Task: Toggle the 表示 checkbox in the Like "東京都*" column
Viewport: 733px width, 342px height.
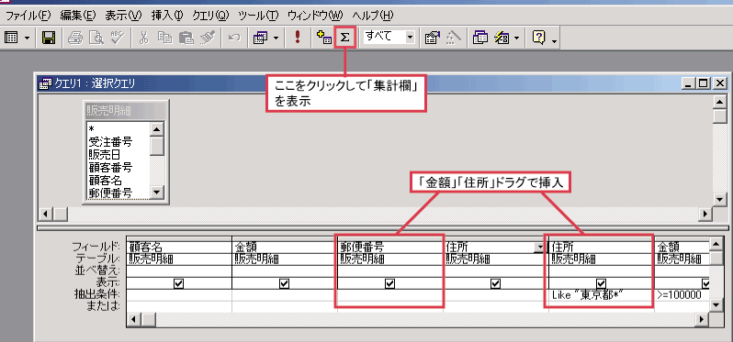Action: pyautogui.click(x=602, y=283)
